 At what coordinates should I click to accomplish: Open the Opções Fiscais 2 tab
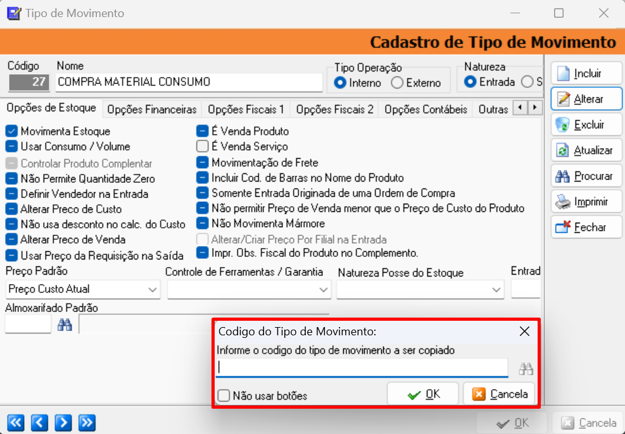click(x=335, y=109)
